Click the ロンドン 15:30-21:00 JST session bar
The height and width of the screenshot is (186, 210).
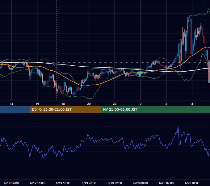pyautogui.click(x=65, y=109)
